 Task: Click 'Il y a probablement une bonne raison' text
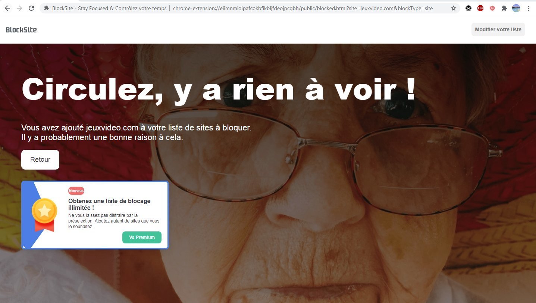[x=102, y=138]
